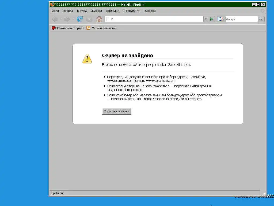The image size is (274, 206).
Task: Minimize the Firefox window
Action: [x=254, y=5]
